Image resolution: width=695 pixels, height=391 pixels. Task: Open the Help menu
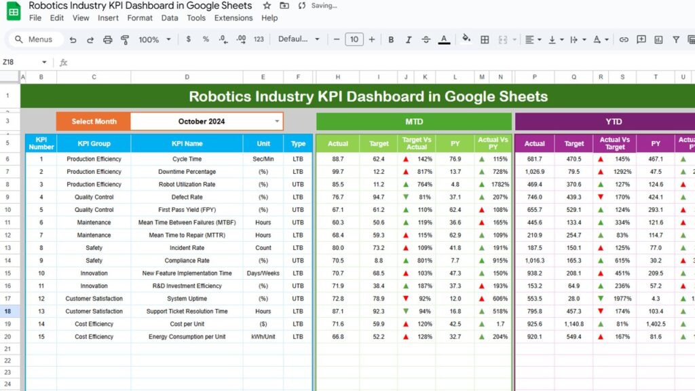269,18
